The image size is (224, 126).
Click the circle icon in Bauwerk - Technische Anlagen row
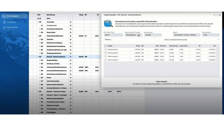pyautogui.click(x=71, y=91)
